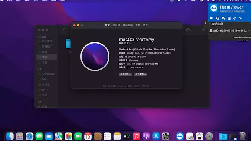Screen dimensions: 251x141
Task: Open the Finder more actions ellipsis menu
Action: tap(189, 30)
